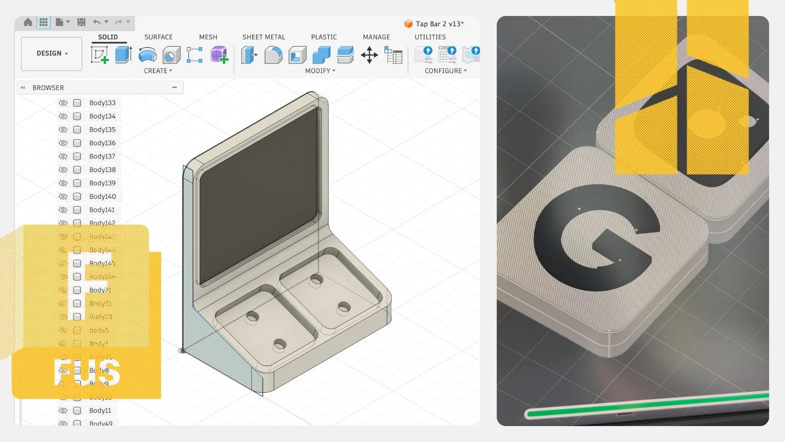Image resolution: width=785 pixels, height=442 pixels.
Task: Select the Move/Copy tool
Action: coord(369,55)
